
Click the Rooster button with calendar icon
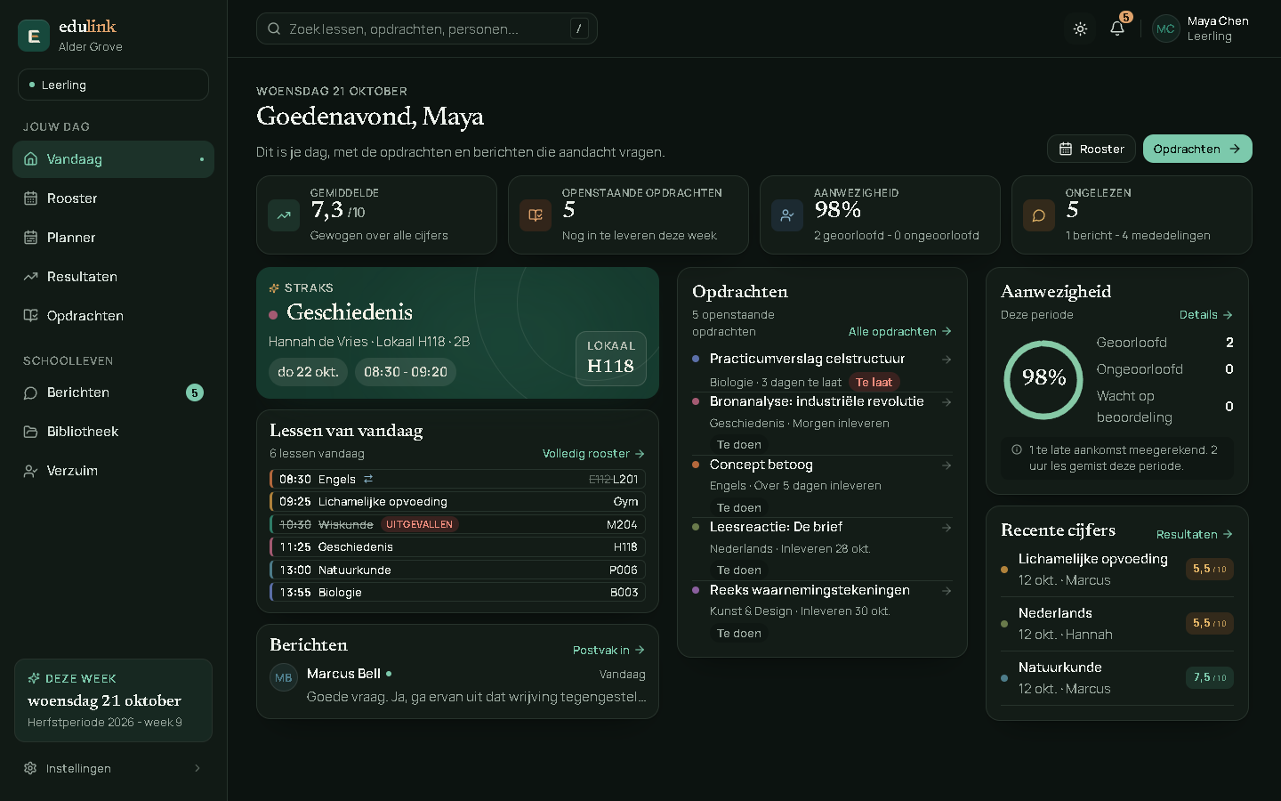[1091, 149]
